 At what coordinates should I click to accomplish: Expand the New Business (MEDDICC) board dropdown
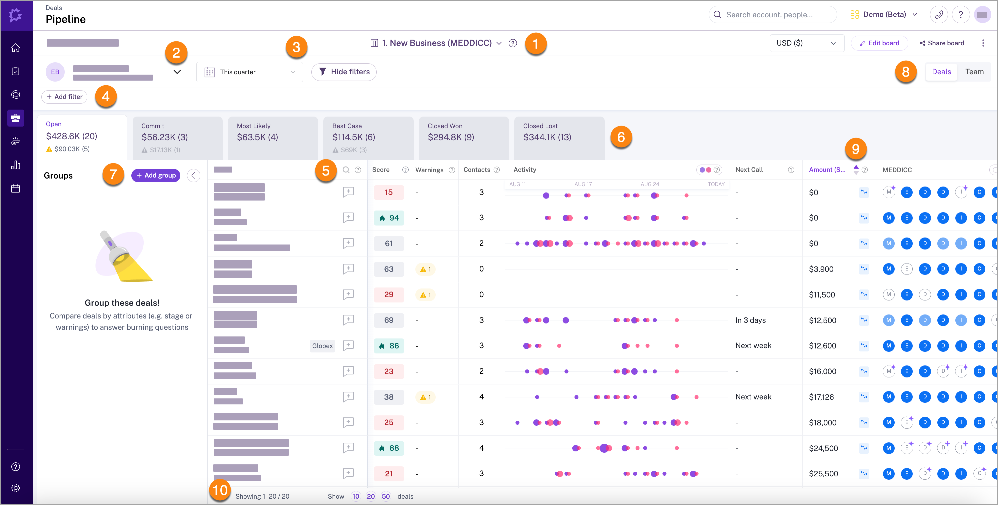click(499, 43)
